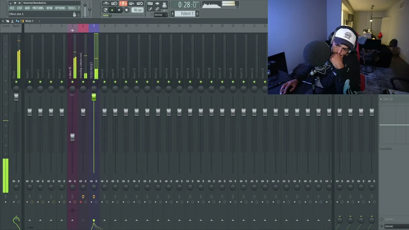Toggle mute LED on e minor 96 track
The height and width of the screenshot is (230, 409).
73,82
